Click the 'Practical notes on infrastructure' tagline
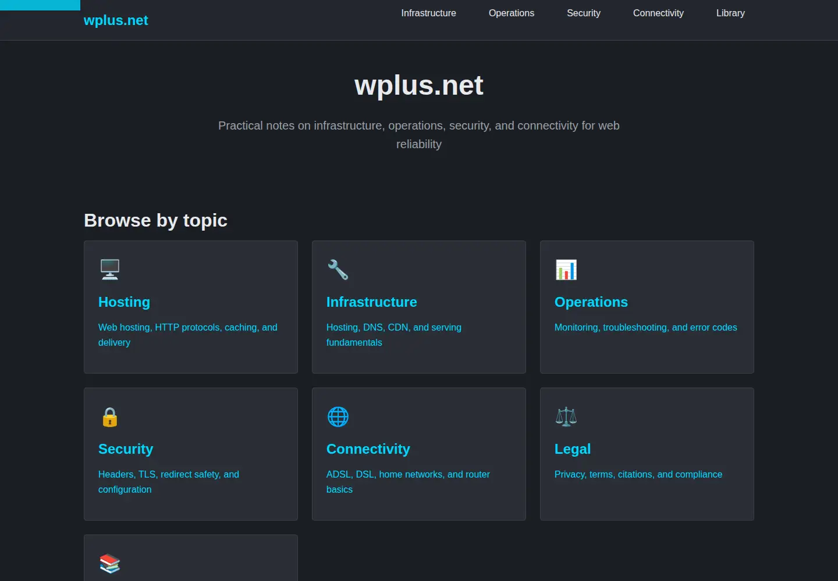This screenshot has width=838, height=581. point(419,135)
